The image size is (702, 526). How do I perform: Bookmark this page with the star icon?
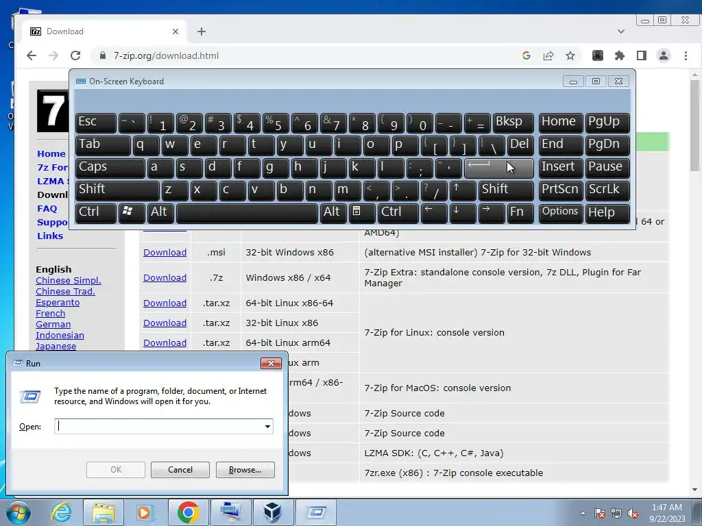pos(570,55)
